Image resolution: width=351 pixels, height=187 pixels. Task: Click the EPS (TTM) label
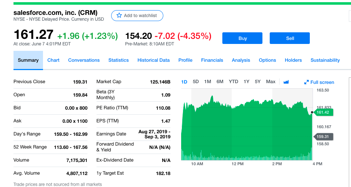tap(108, 121)
